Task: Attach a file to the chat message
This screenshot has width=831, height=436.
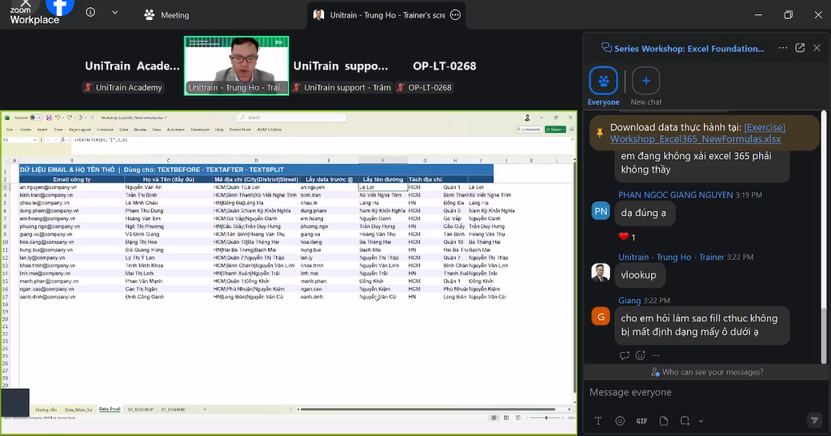Action: (664, 421)
